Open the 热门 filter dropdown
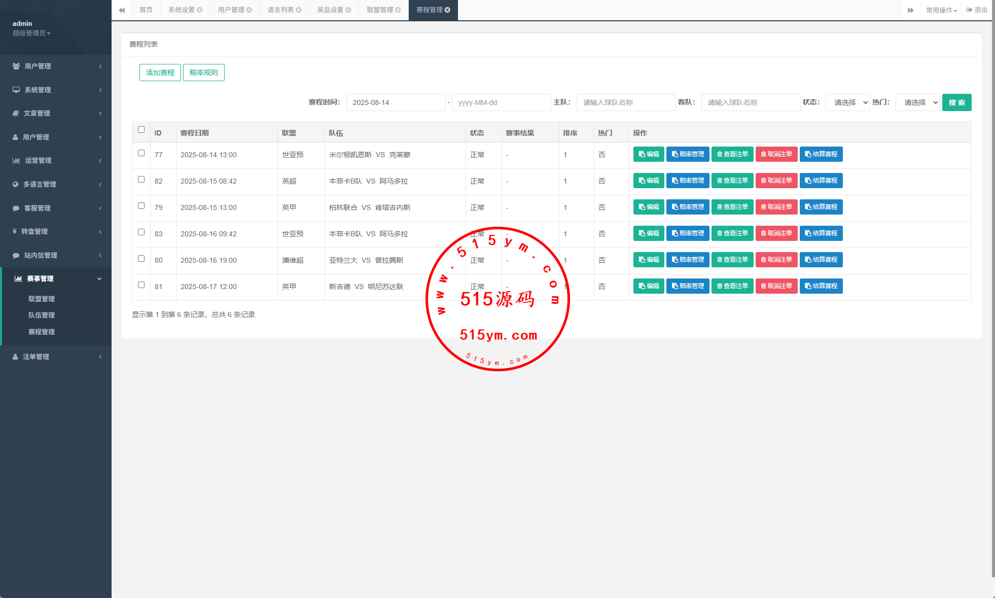The width and height of the screenshot is (995, 598). (917, 102)
